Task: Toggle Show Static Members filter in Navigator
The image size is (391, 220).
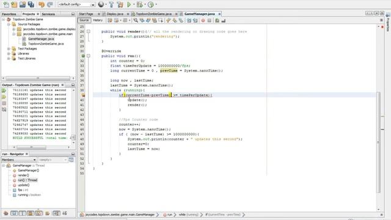Action: pyautogui.click(x=22, y=213)
